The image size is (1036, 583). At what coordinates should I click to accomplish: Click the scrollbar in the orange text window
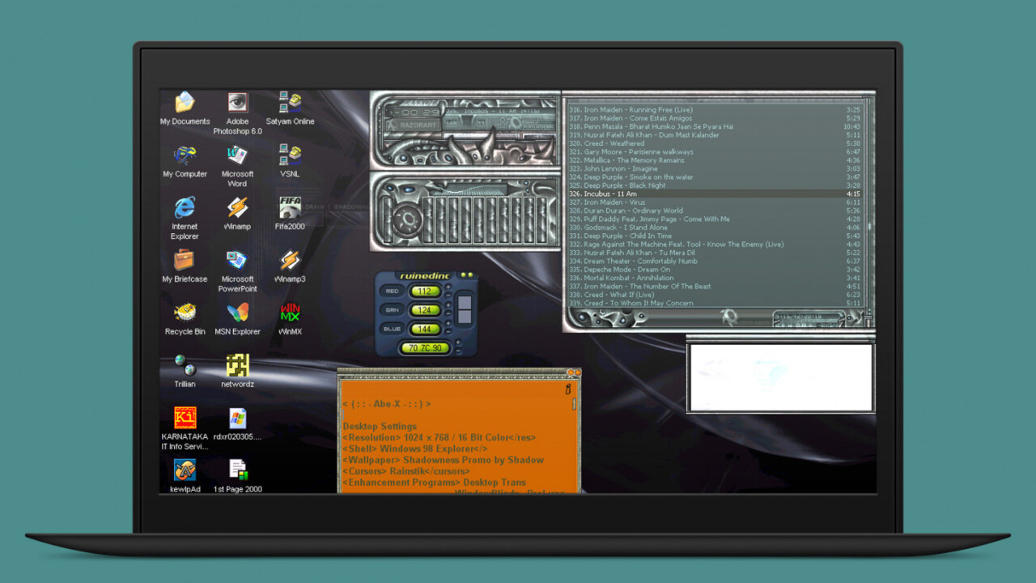point(574,404)
